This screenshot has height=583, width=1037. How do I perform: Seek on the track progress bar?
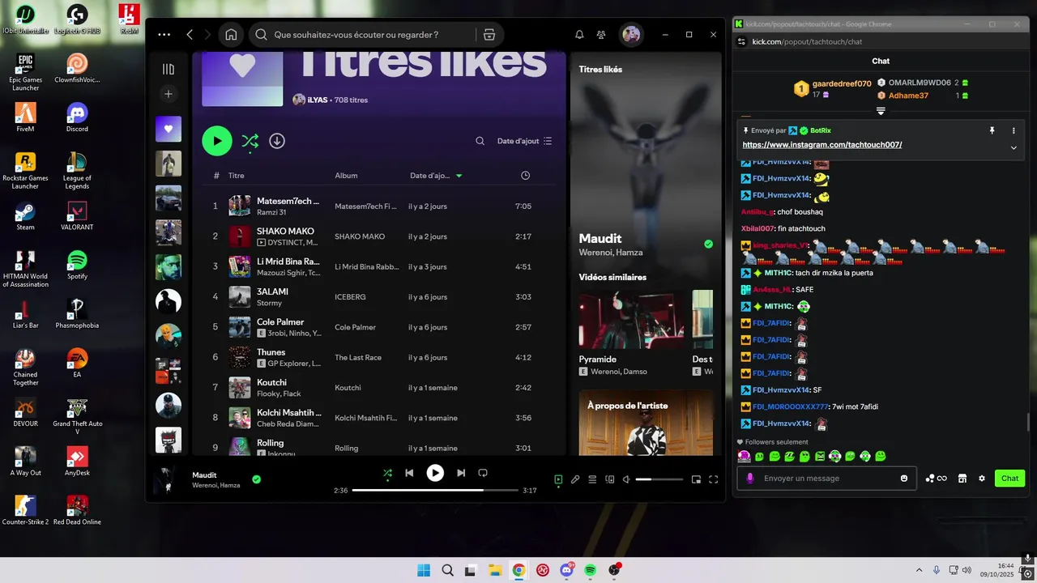(x=435, y=490)
